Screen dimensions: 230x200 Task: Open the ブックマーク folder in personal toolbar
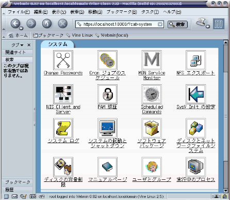tap(48, 35)
